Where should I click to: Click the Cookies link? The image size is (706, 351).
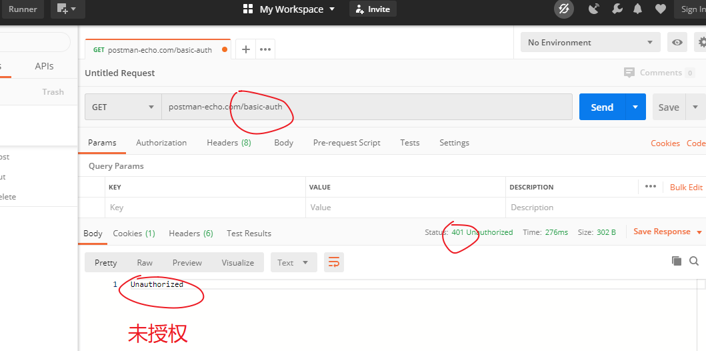(x=665, y=143)
